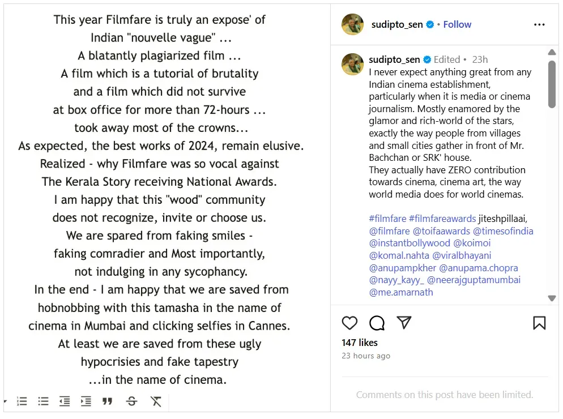Toggle strikethrough formatting

[x=132, y=401]
